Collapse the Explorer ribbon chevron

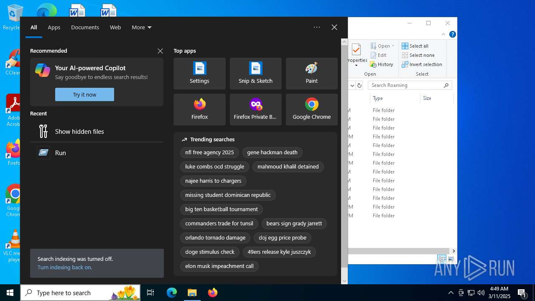click(443, 34)
